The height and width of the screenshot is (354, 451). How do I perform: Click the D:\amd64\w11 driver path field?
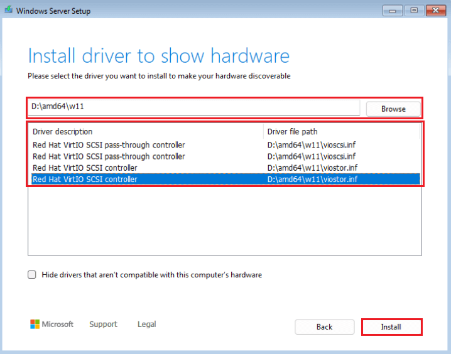195,107
